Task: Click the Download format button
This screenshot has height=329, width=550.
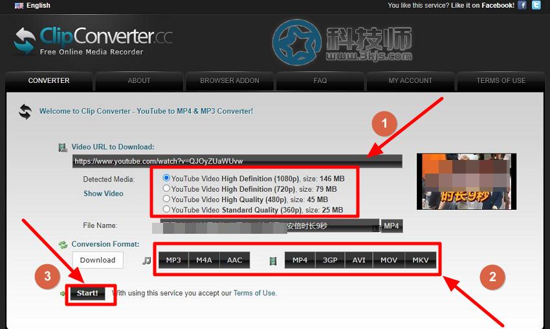Action: [x=98, y=260]
